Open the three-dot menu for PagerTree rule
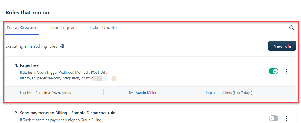The height and width of the screenshot is (123, 301). point(286,71)
